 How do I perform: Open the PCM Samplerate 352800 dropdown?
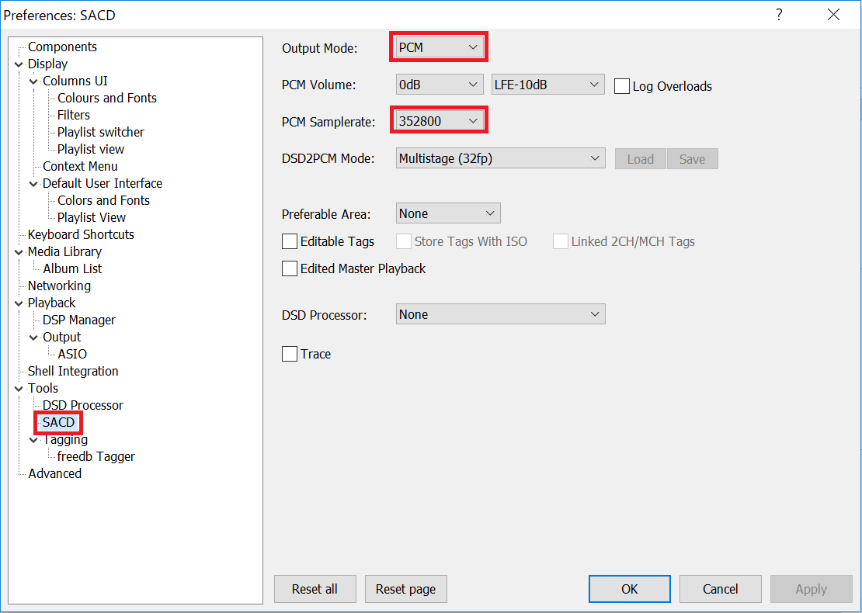coord(440,121)
